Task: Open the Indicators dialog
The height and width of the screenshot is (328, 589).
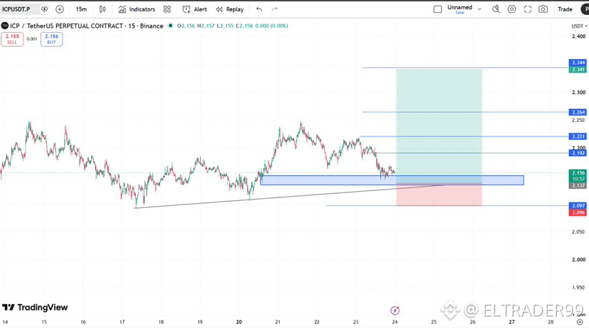Action: click(x=136, y=9)
